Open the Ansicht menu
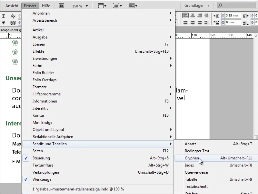 click(11, 5)
